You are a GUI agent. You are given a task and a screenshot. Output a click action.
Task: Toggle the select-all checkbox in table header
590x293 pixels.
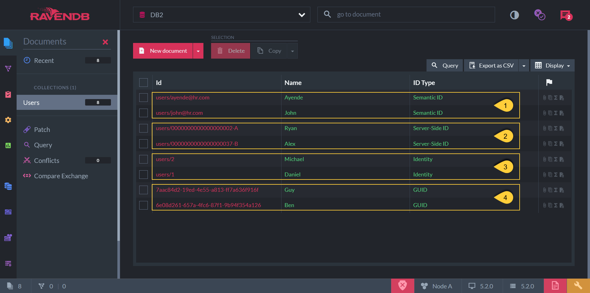click(144, 83)
